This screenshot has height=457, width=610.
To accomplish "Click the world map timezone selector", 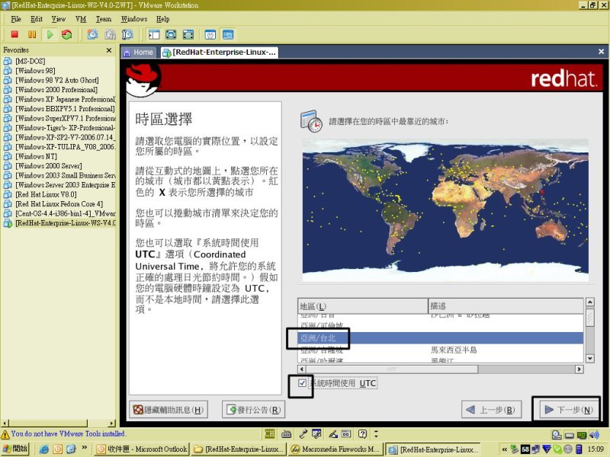I will (x=445, y=210).
